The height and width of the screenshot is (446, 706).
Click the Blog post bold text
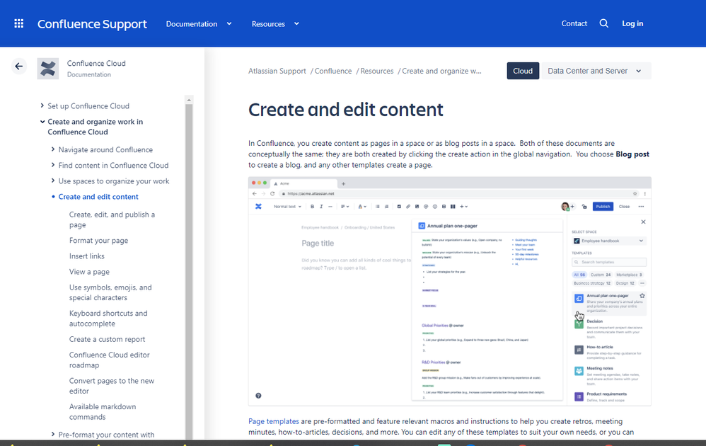632,154
